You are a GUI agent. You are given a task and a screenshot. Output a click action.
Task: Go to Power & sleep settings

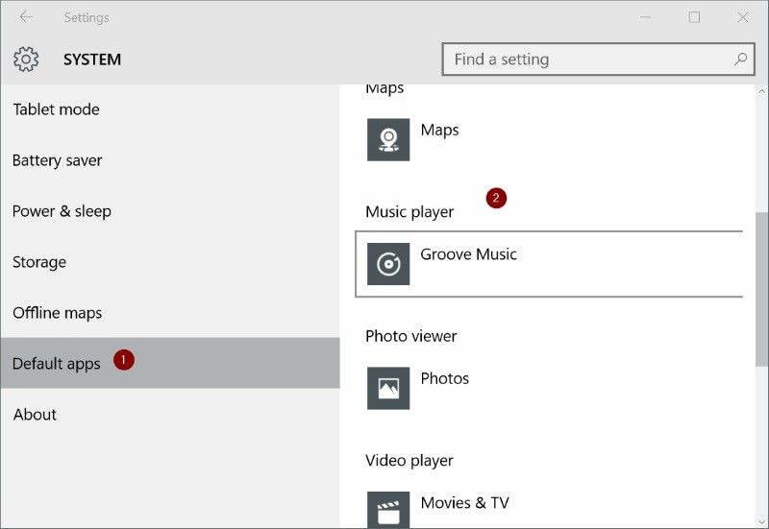[x=62, y=211]
